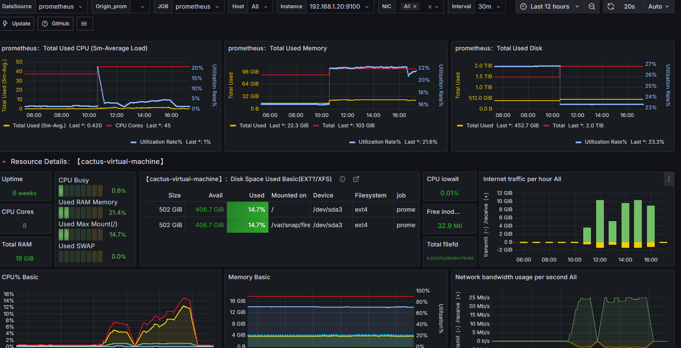Show the Disk Space panel info icon
The image size is (681, 348).
point(342,179)
